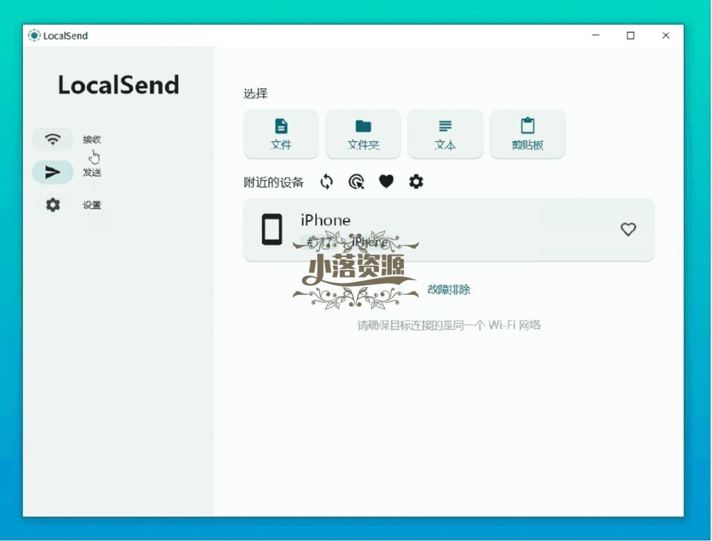Open manual address targeting icon
The height and width of the screenshot is (541, 712).
pyautogui.click(x=357, y=182)
